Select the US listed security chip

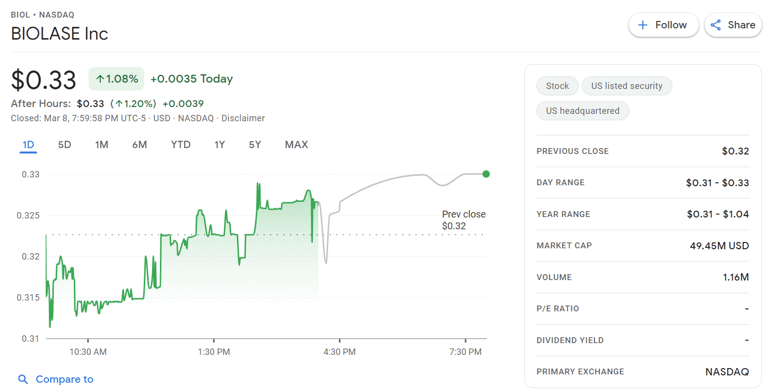[626, 86]
